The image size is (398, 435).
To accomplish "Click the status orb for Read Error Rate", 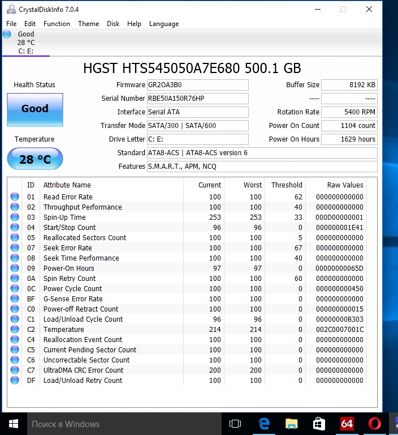I will [15, 197].
